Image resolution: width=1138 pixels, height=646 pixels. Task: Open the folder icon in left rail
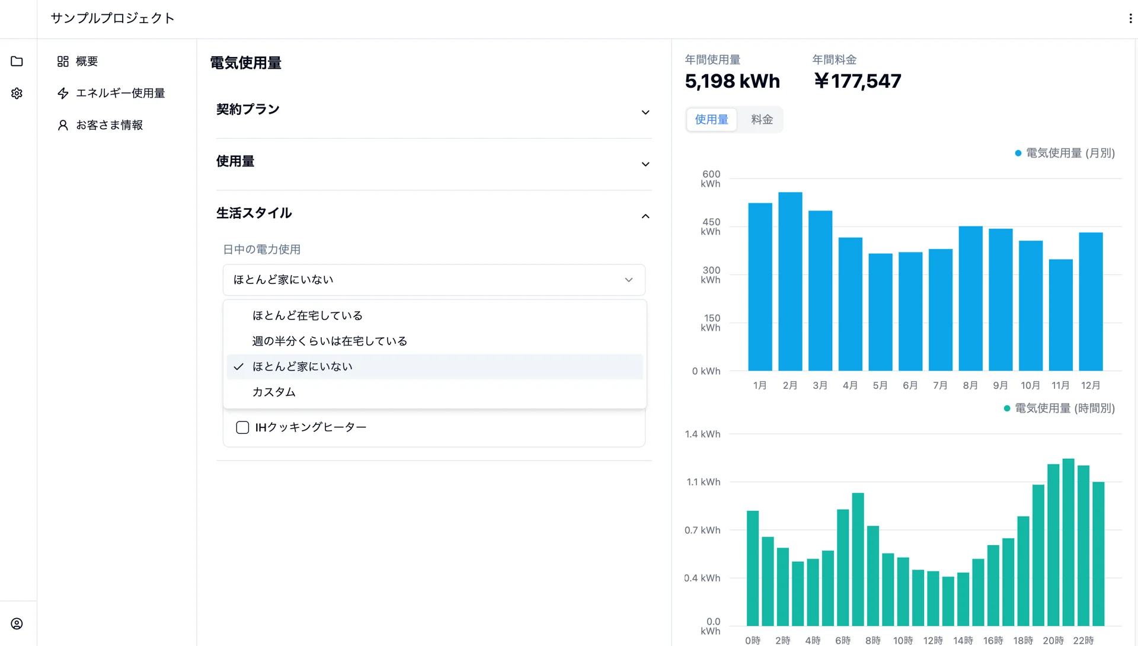coord(17,61)
